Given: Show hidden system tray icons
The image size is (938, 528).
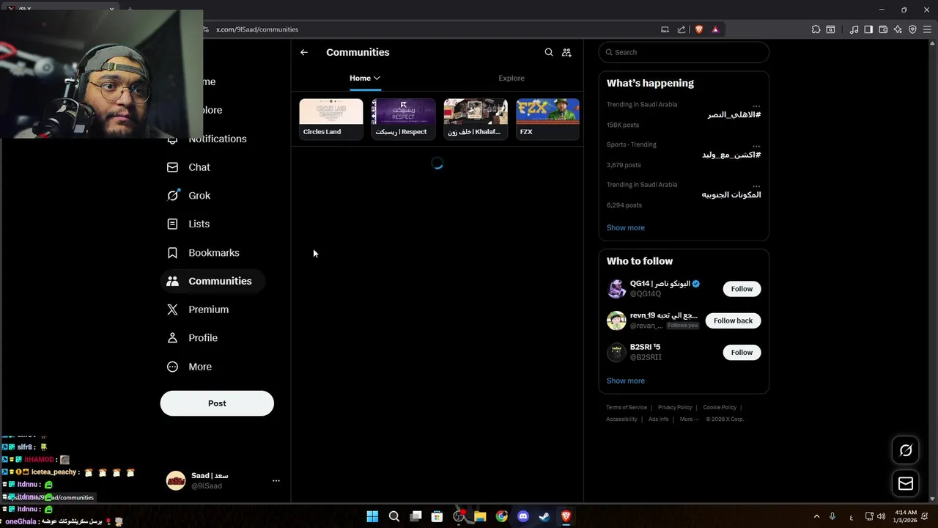Looking at the screenshot, I should coord(816,516).
